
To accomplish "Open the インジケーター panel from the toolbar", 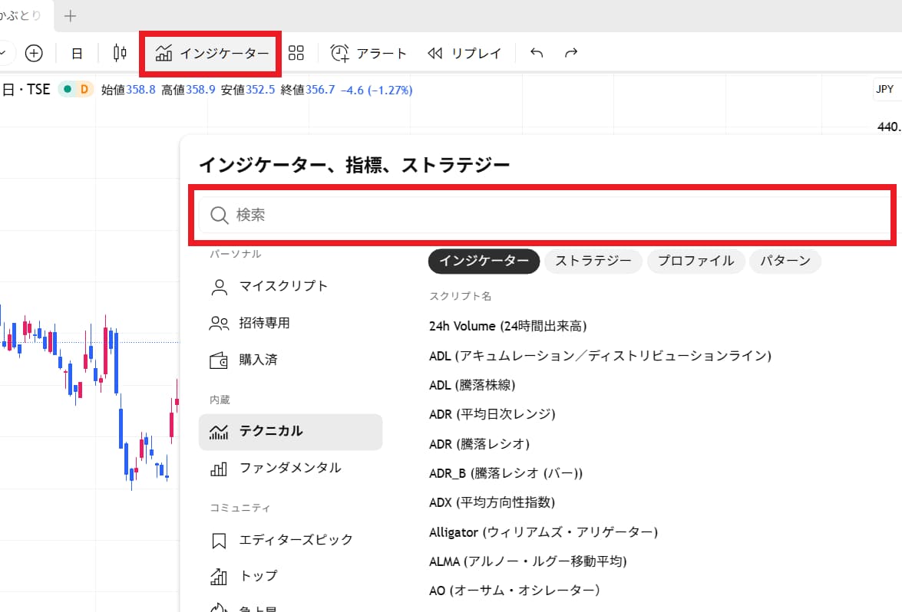I will [x=210, y=53].
